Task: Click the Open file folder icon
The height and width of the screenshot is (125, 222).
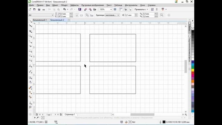Action: 34,9
